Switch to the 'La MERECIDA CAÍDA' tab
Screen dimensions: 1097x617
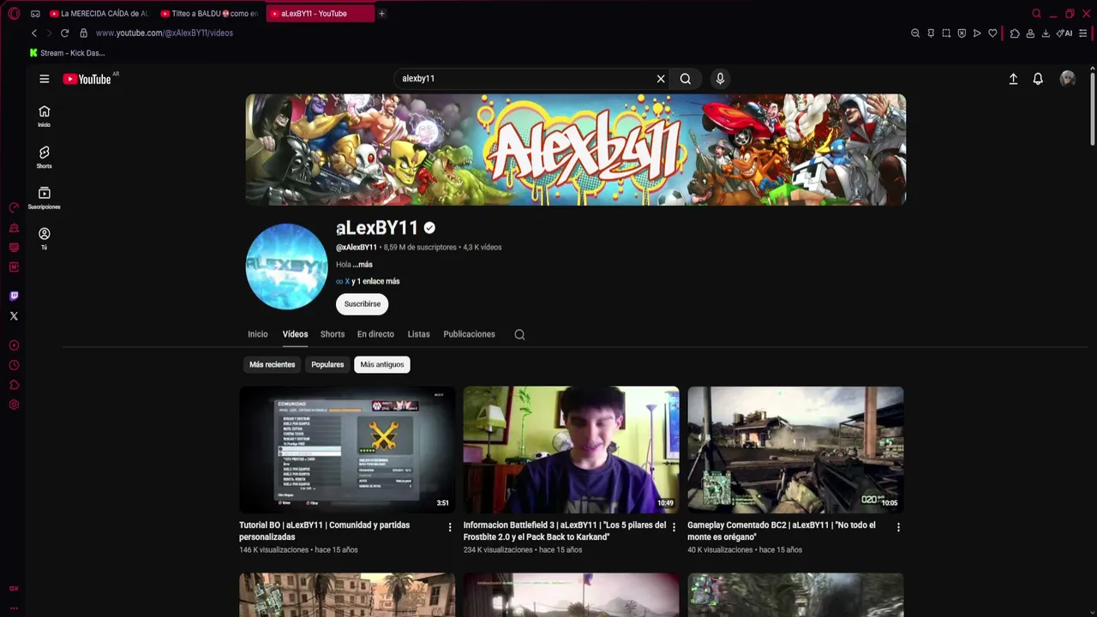tap(99, 14)
